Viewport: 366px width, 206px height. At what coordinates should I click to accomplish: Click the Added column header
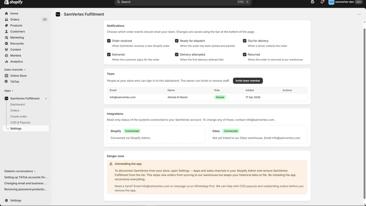point(249,90)
